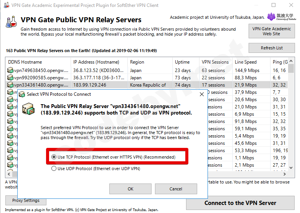Sort by VPN Sessions column header
This screenshot has width=300, height=213.
216,62
